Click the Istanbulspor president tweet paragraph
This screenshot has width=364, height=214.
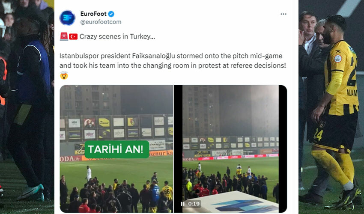click(x=173, y=61)
